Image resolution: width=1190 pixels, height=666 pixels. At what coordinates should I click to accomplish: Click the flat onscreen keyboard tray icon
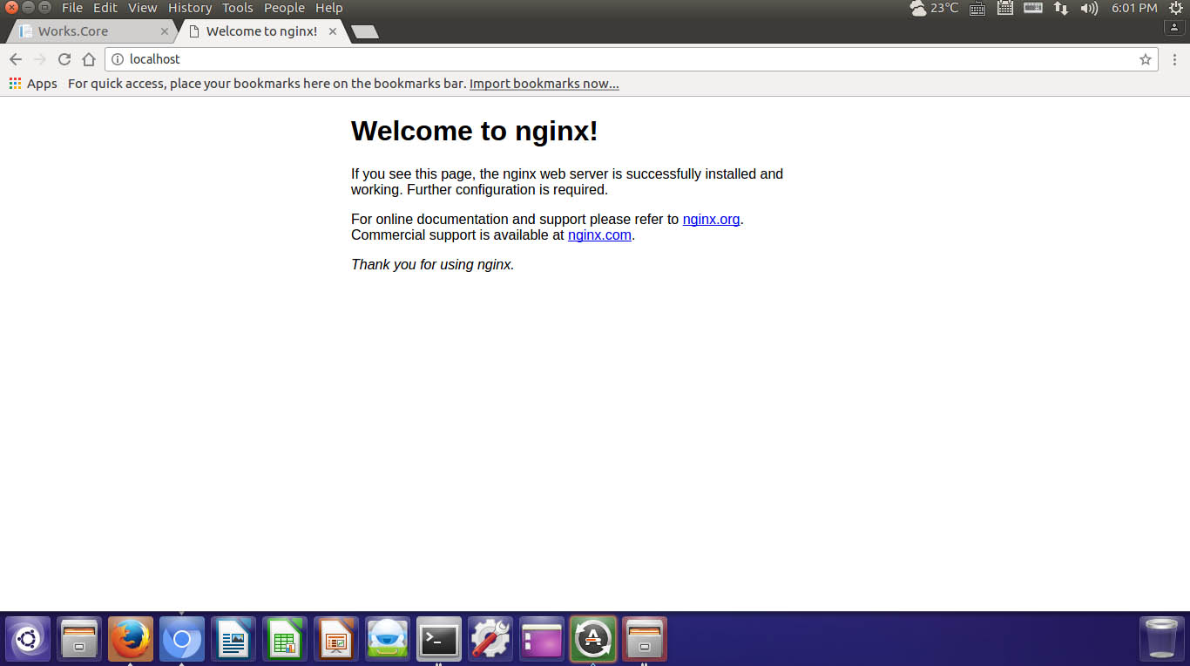tap(1033, 8)
